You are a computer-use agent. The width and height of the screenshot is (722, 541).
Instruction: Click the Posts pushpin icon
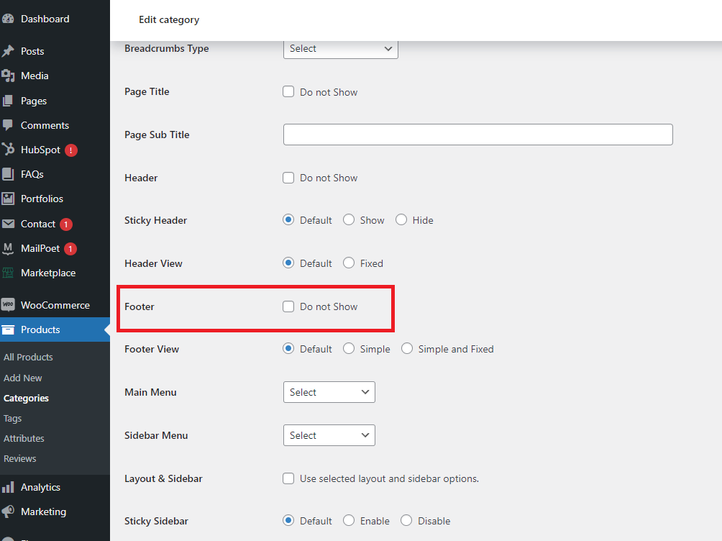pos(8,51)
